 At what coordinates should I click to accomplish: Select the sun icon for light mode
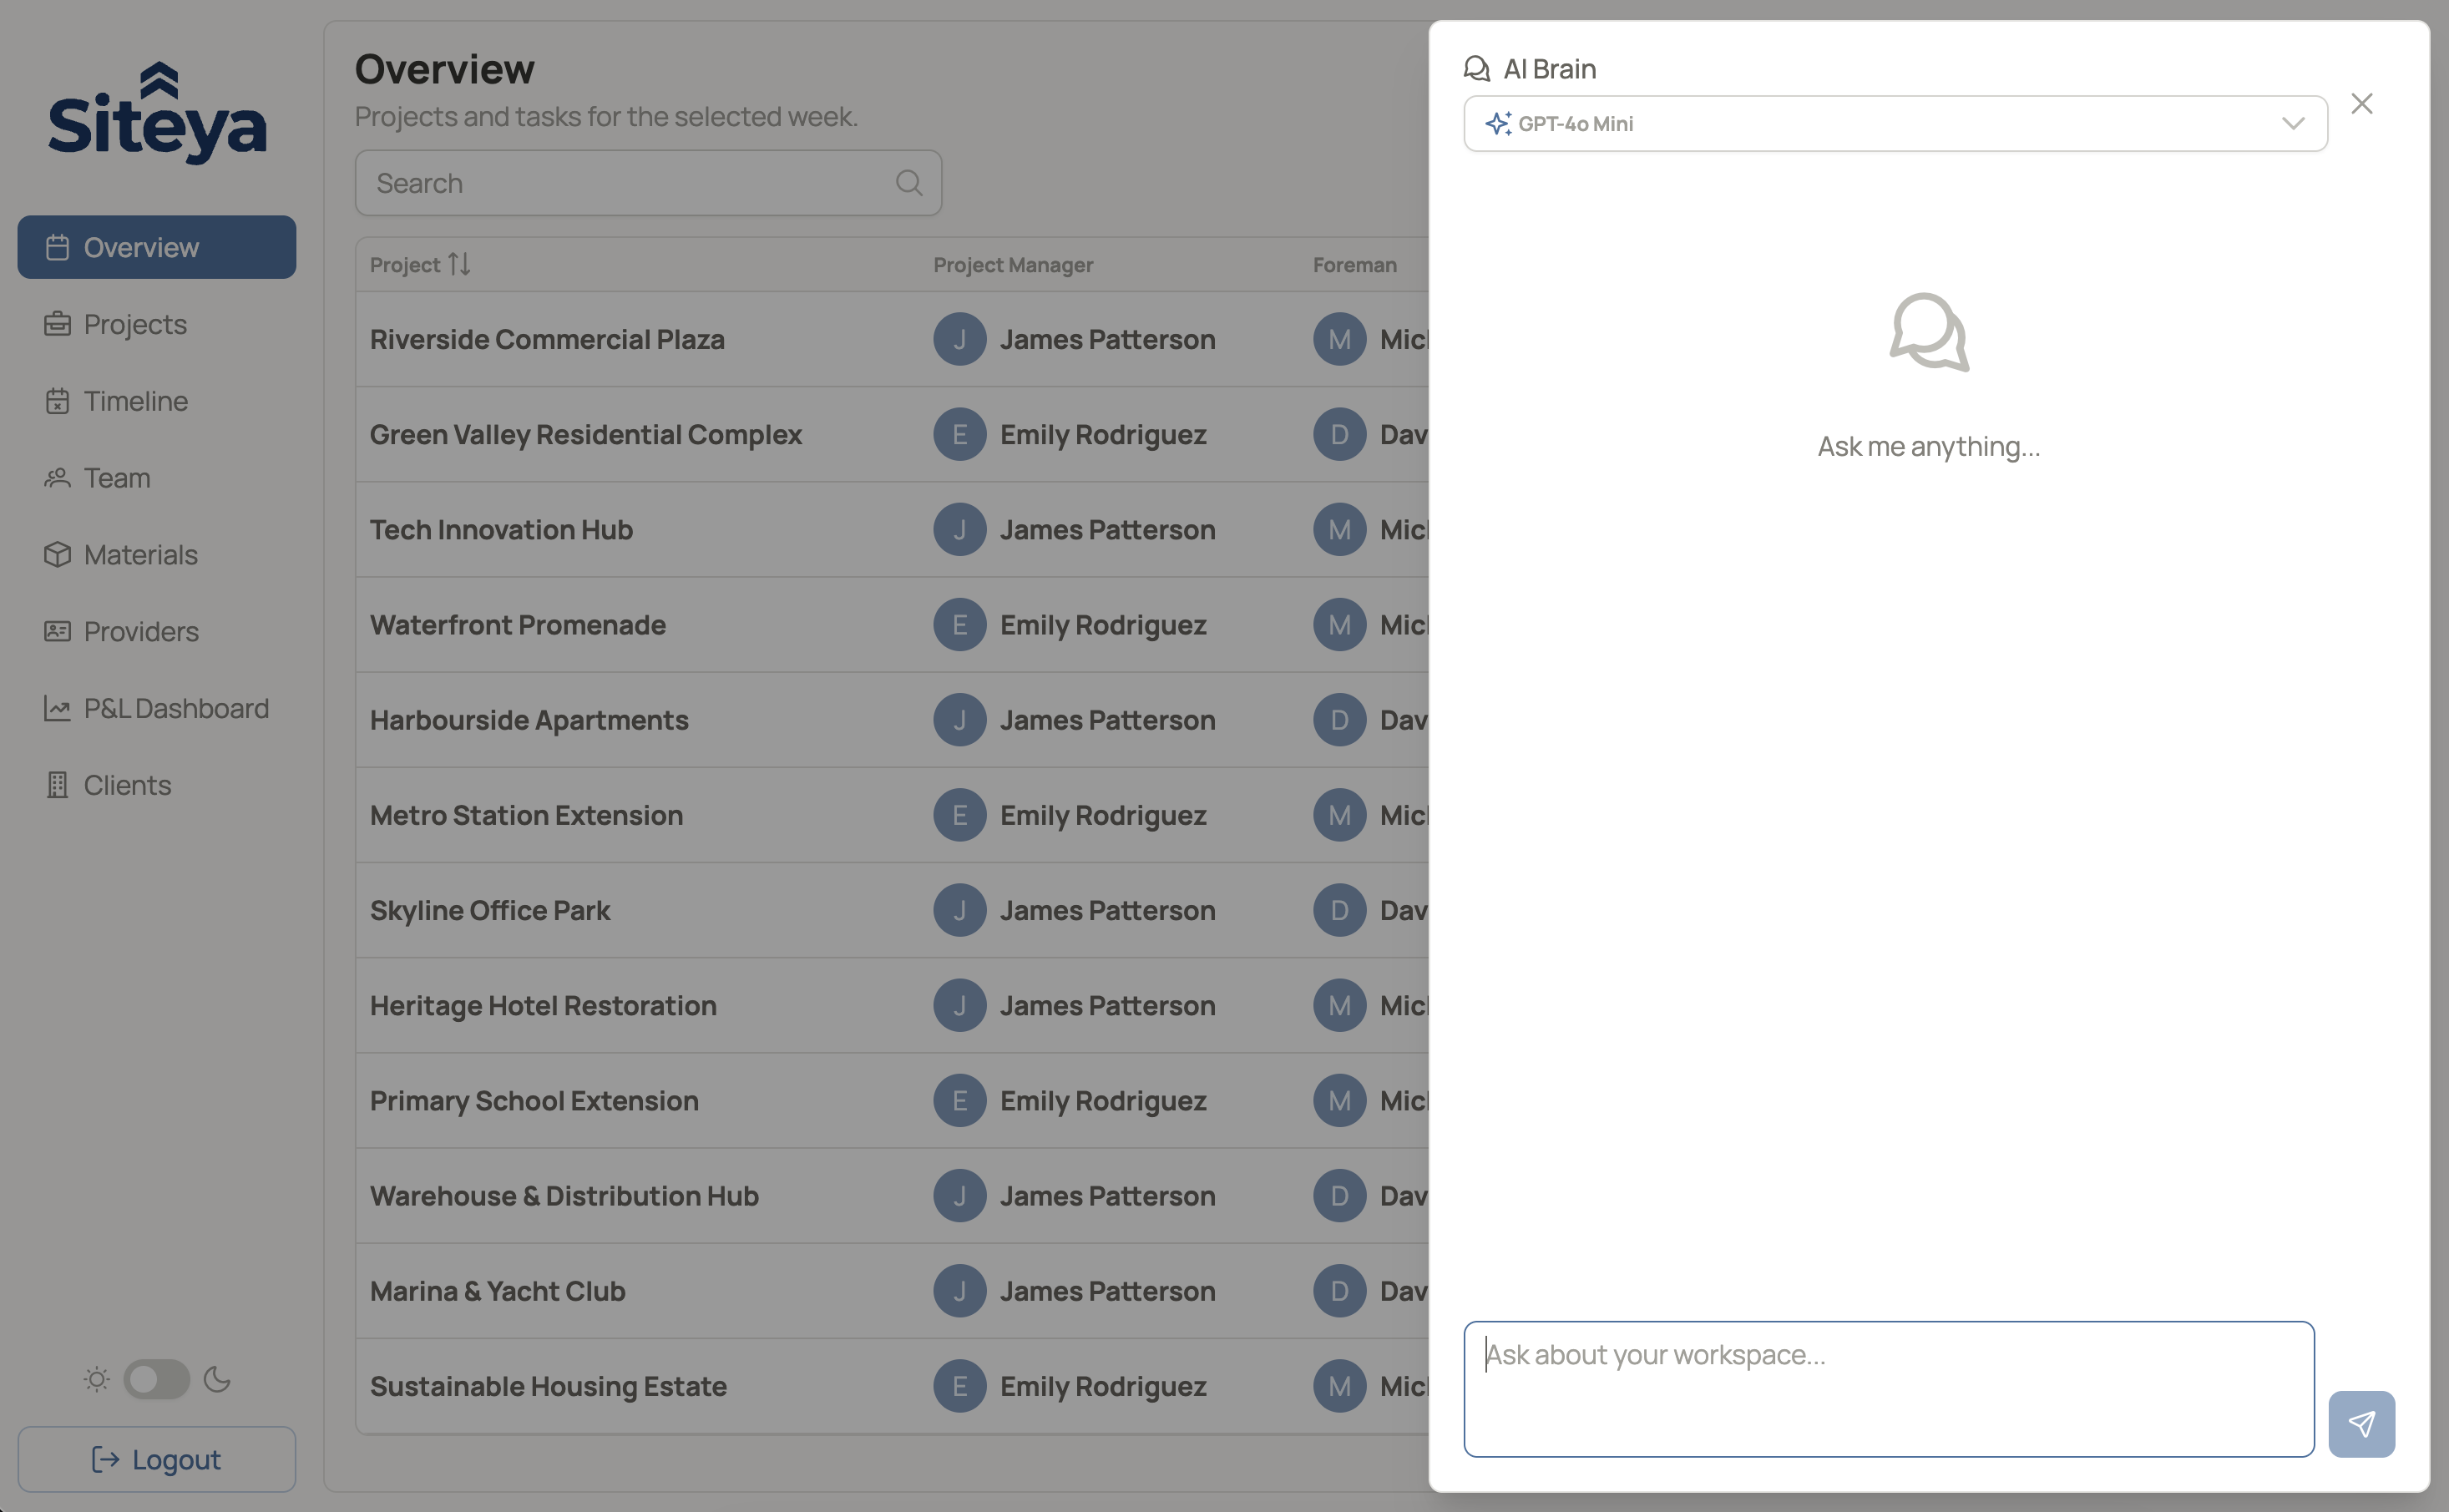pyautogui.click(x=95, y=1378)
